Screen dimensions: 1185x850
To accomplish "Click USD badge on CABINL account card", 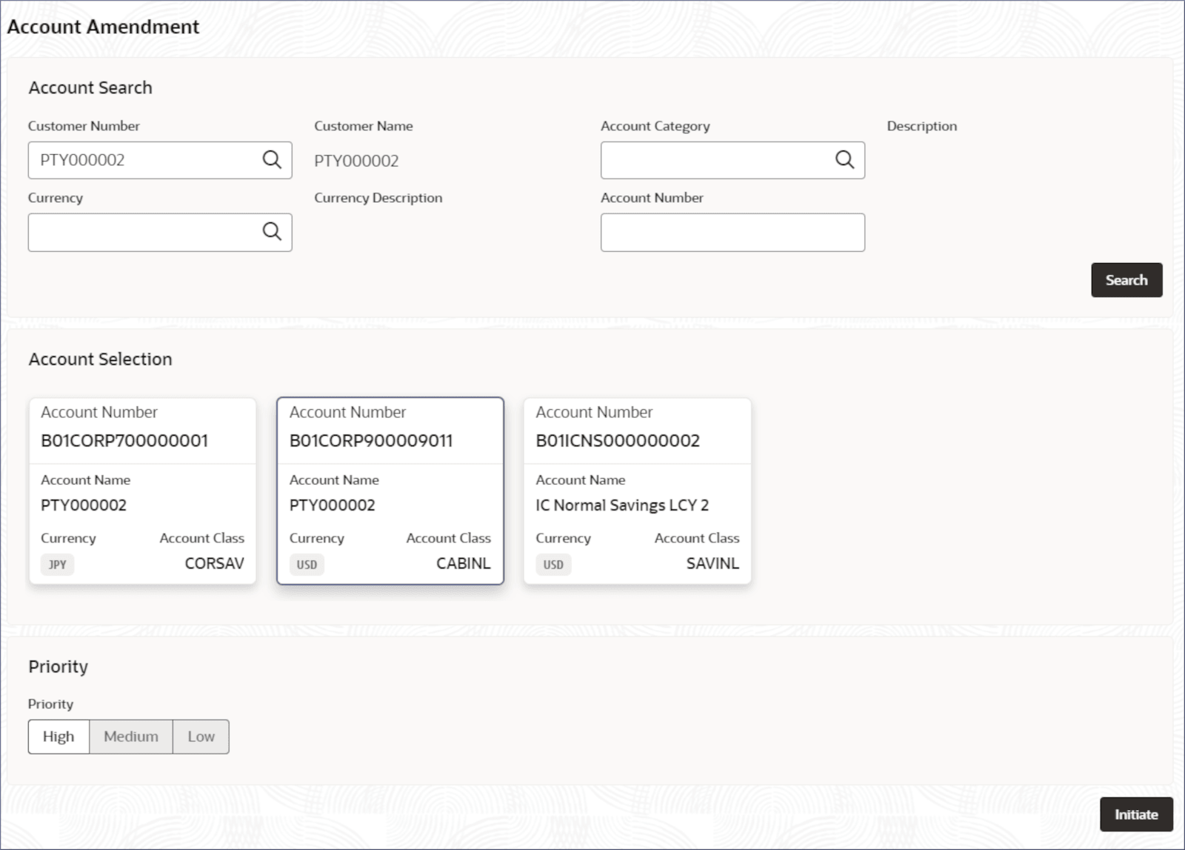I will pyautogui.click(x=307, y=565).
